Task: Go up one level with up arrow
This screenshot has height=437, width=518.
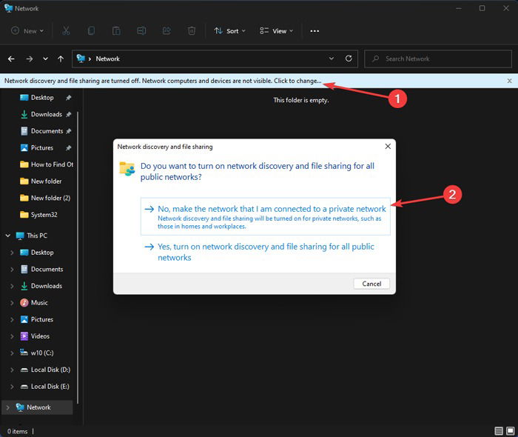Action: [x=61, y=59]
